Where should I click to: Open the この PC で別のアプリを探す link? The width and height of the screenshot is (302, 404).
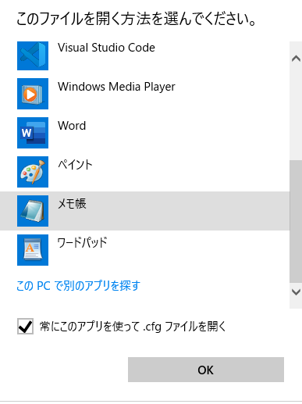point(78,286)
